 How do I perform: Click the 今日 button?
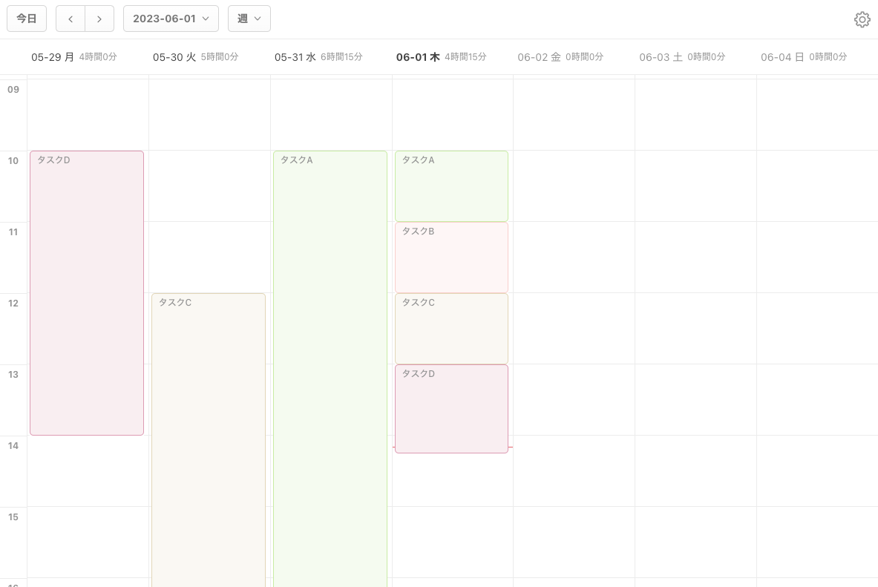coord(27,19)
